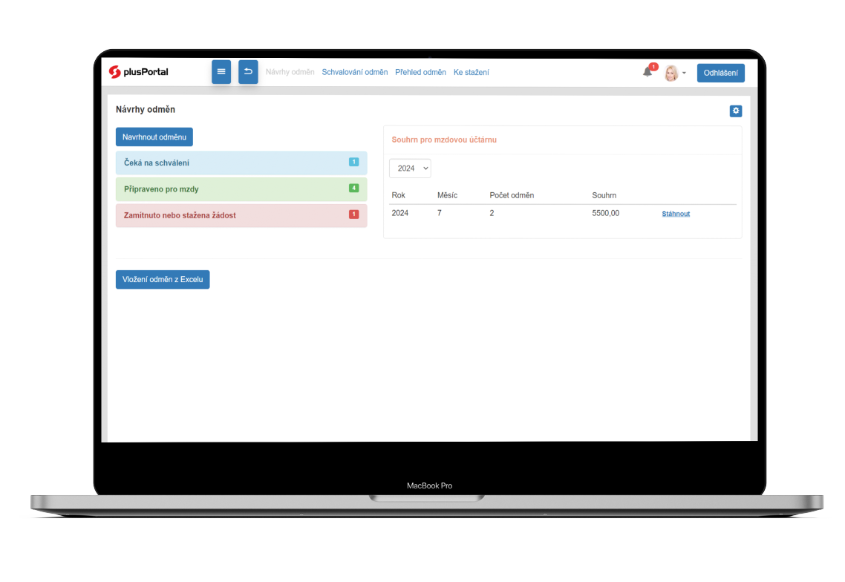Click the Stáhnout download link
This screenshot has width=845, height=582.
coord(676,214)
